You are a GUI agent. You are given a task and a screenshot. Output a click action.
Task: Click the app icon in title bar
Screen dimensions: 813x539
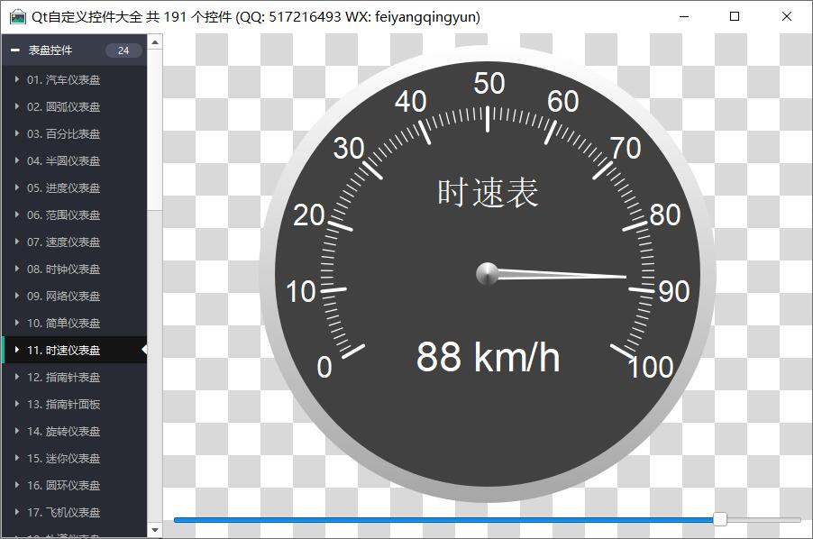point(17,16)
